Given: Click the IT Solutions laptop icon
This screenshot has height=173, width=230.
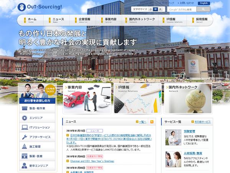Looking at the screenshot, I should tap(24, 127).
